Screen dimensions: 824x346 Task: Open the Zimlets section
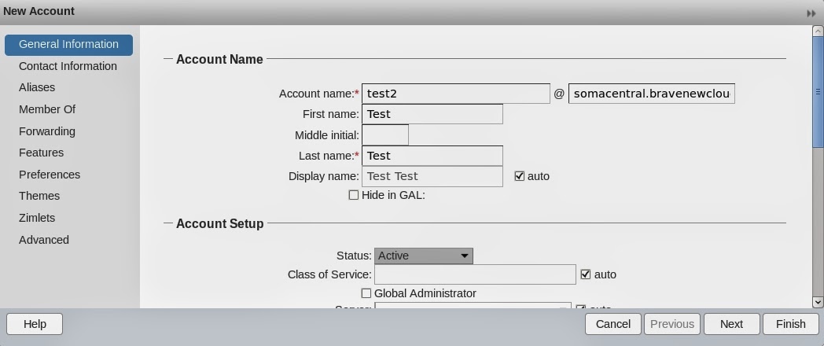(x=37, y=218)
